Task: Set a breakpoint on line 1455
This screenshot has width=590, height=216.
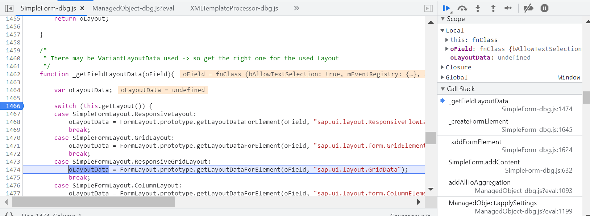Action: click(13, 18)
